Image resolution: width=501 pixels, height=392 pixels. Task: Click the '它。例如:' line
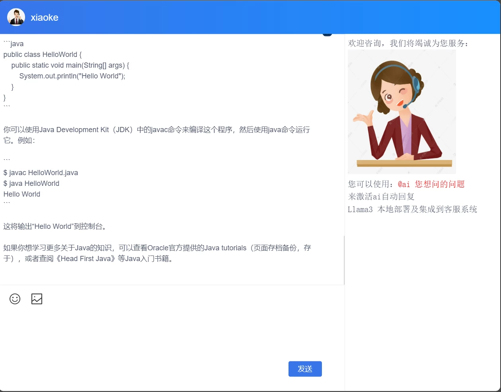click(19, 140)
